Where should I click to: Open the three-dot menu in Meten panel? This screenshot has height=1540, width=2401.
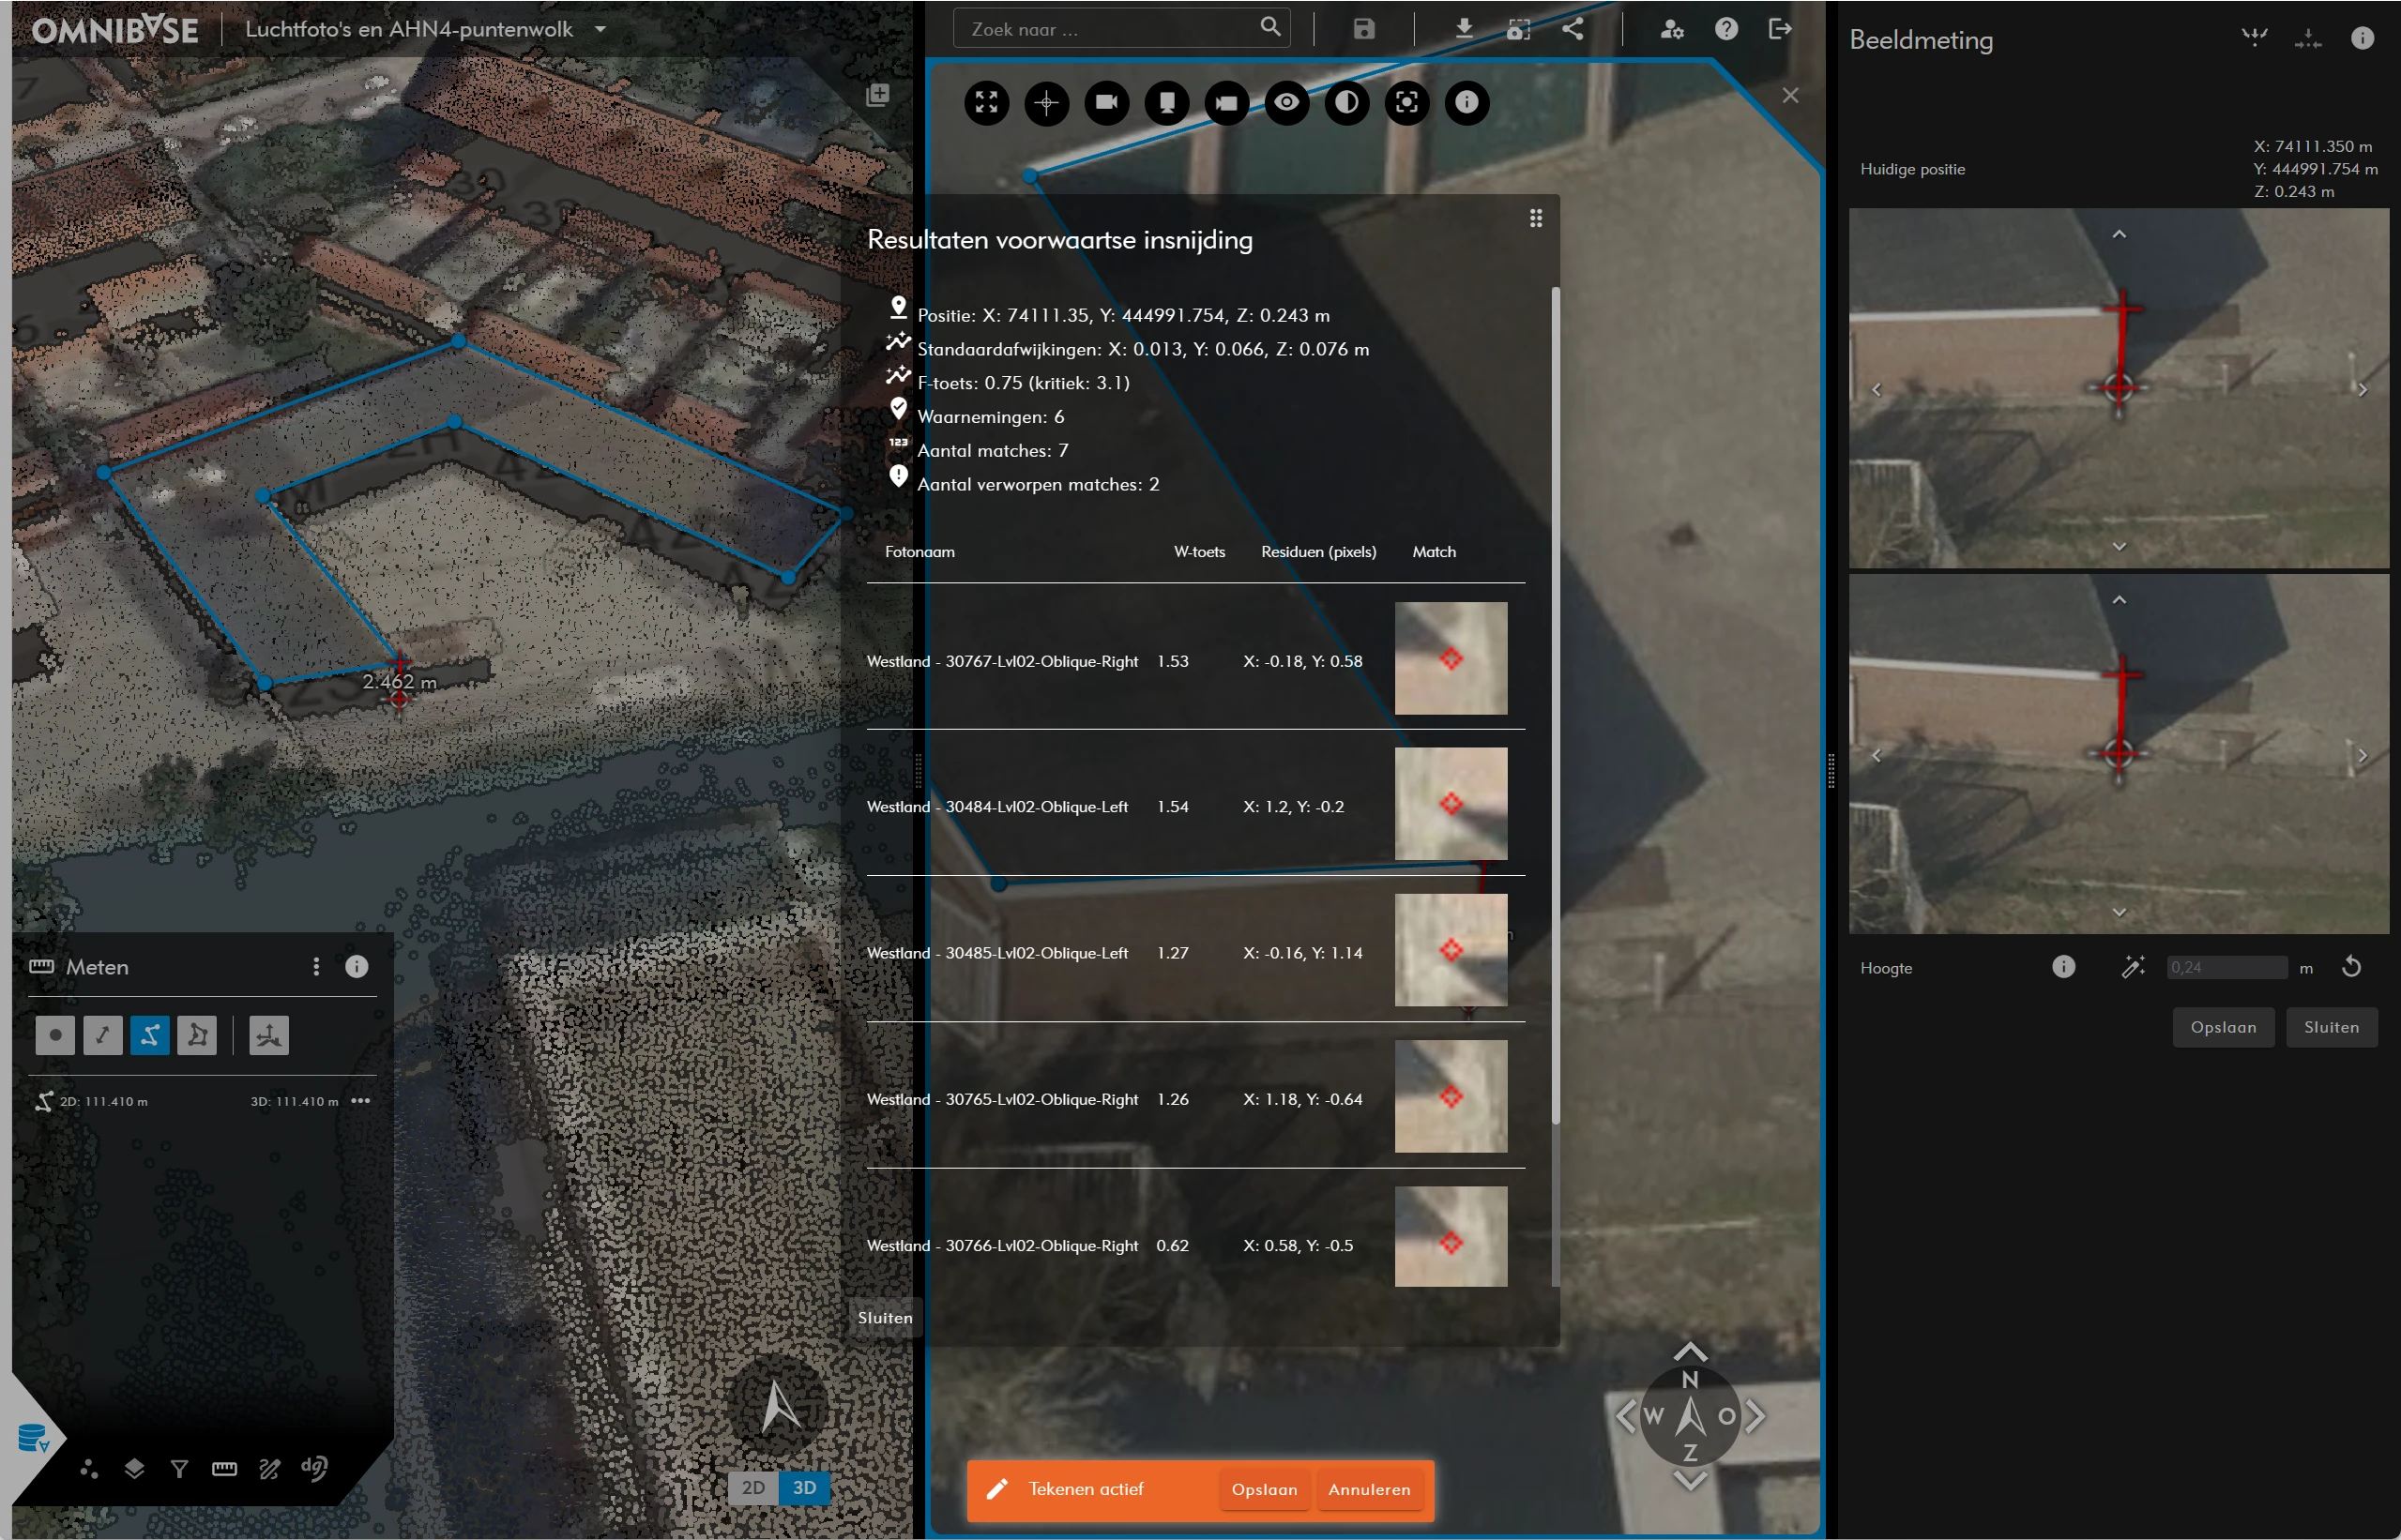(x=316, y=966)
